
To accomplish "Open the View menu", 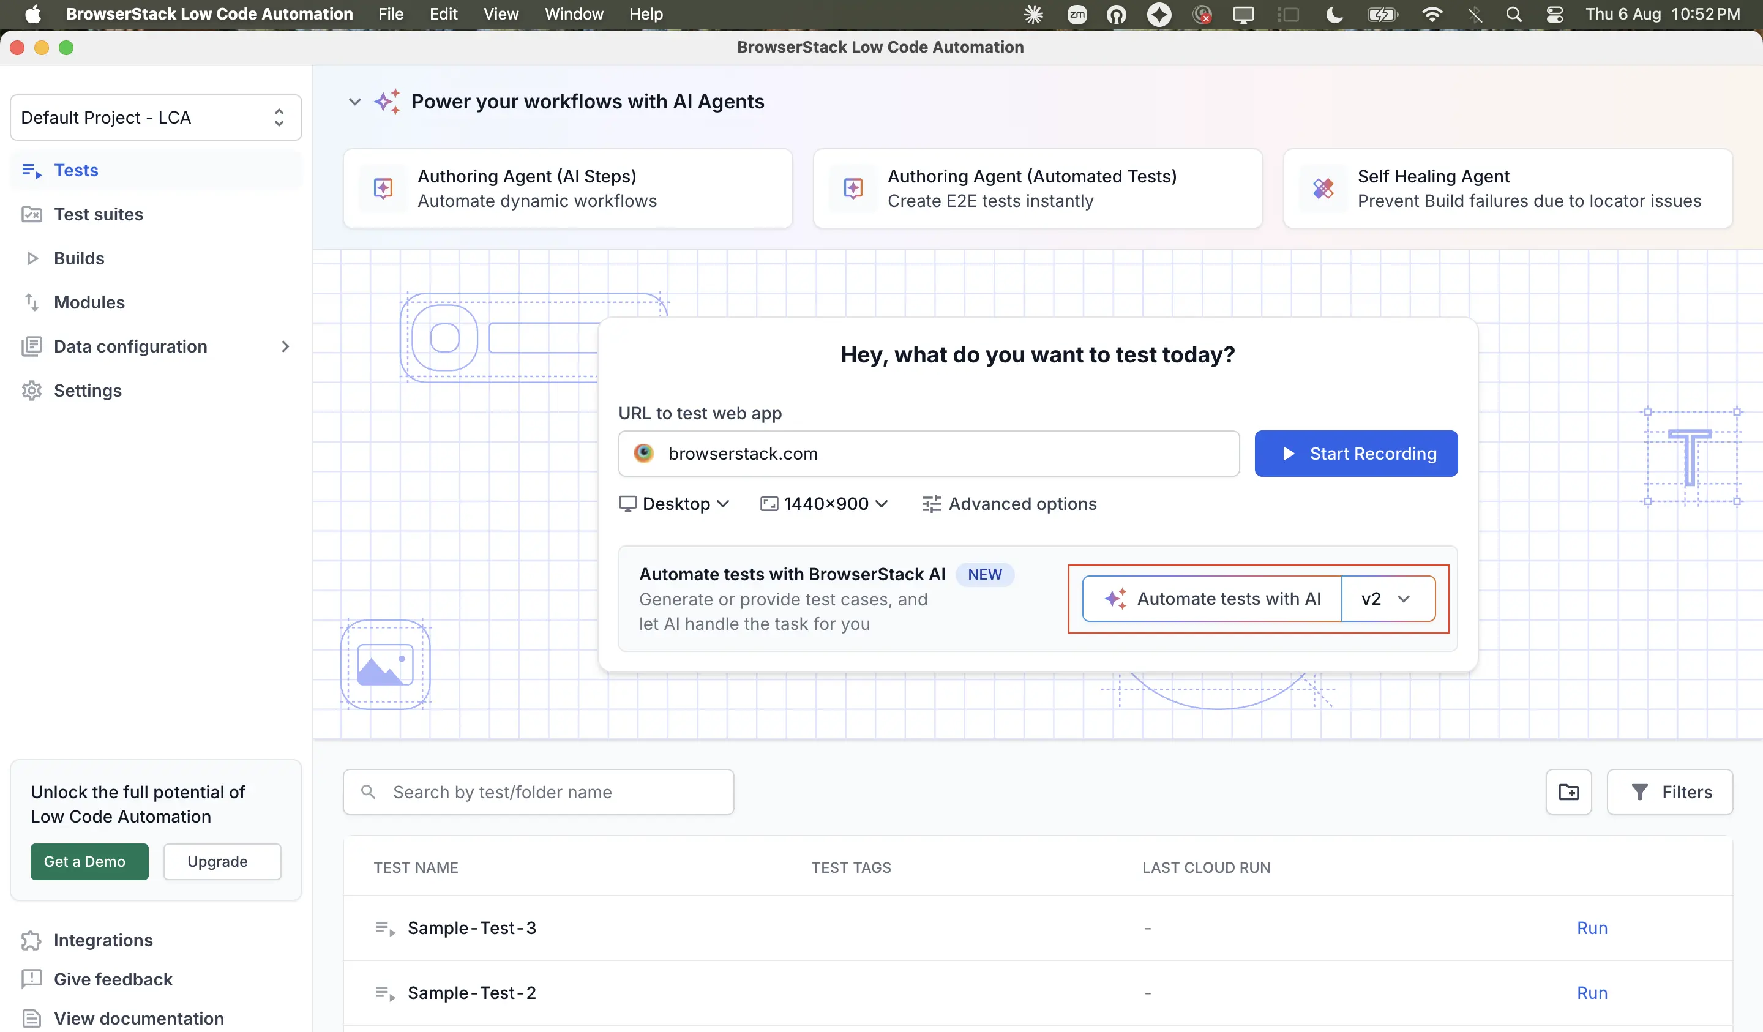I will pyautogui.click(x=501, y=14).
